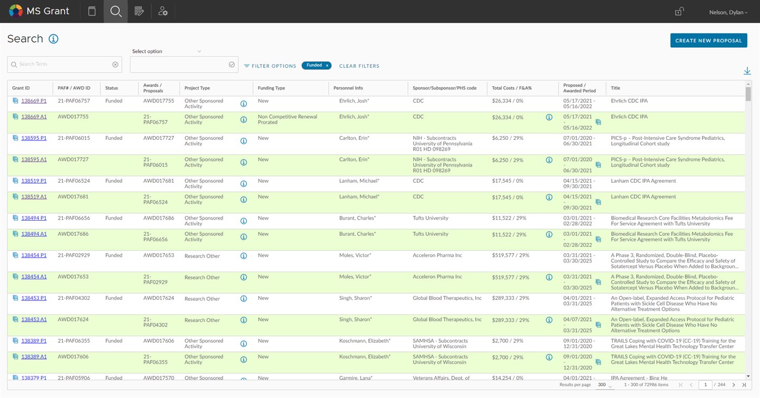Show project type info for 138454 P1 row
The image size is (760, 398).
click(244, 256)
